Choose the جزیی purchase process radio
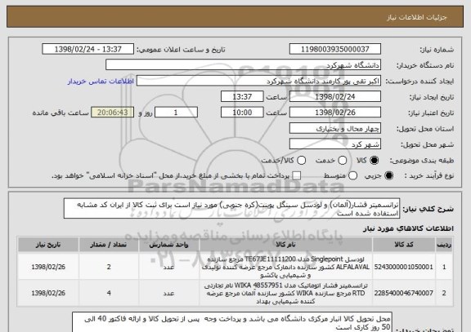The width and height of the screenshot is (471, 332). pyautogui.click(x=388, y=176)
